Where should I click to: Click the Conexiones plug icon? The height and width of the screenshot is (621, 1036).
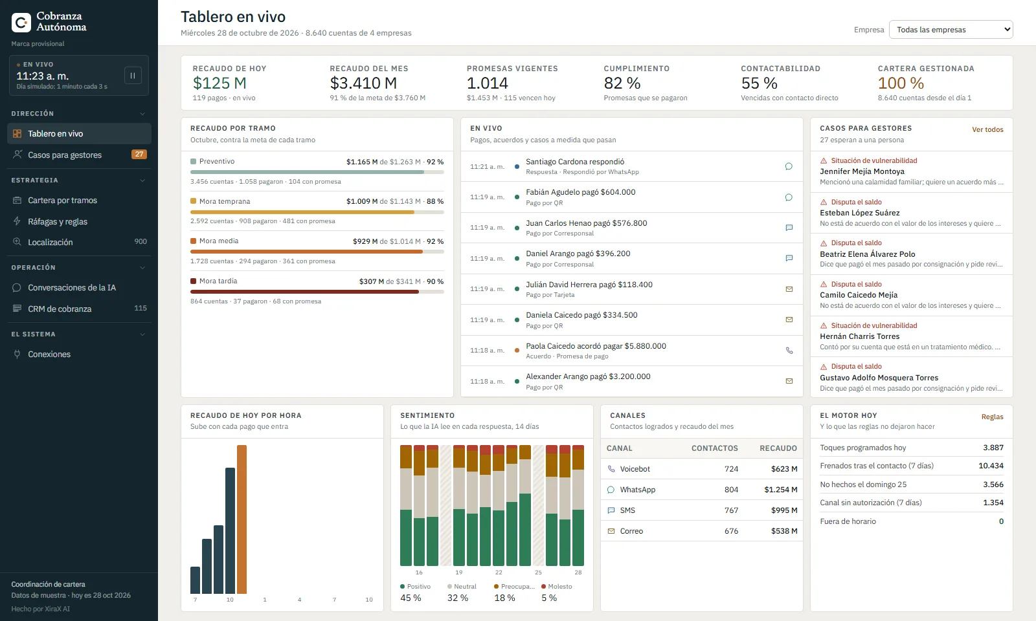17,354
